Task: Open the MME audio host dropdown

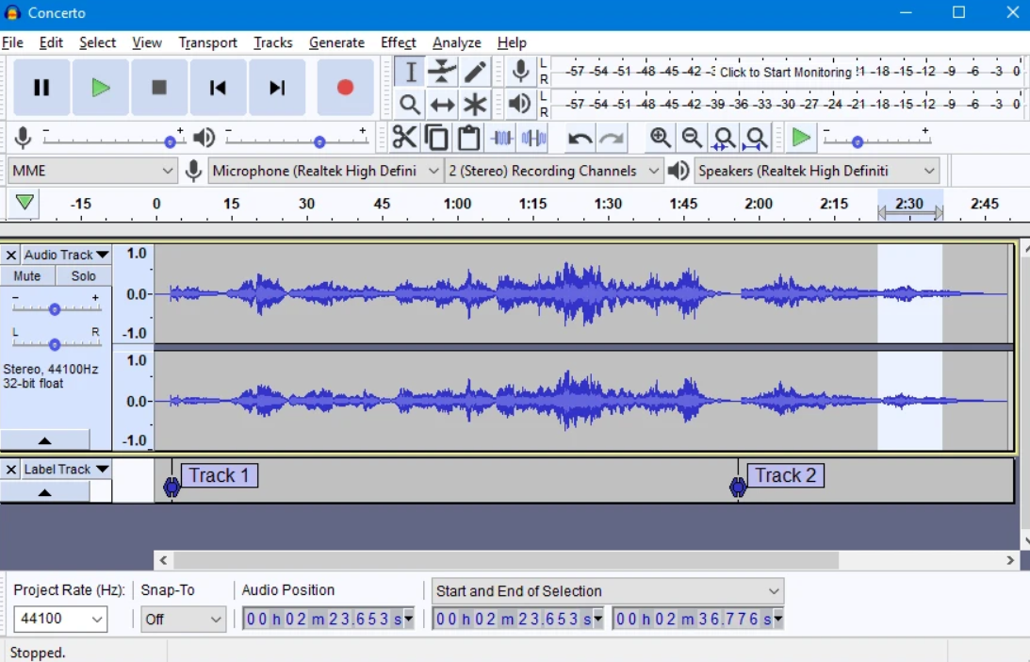Action: [x=92, y=171]
